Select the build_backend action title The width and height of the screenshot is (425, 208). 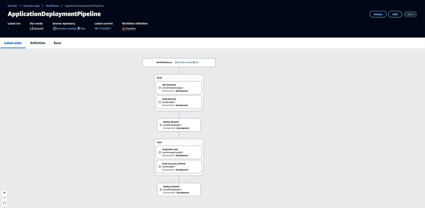click(169, 99)
